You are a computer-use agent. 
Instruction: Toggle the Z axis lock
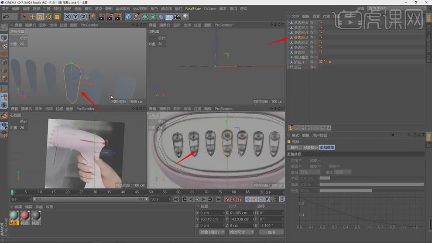84,17
